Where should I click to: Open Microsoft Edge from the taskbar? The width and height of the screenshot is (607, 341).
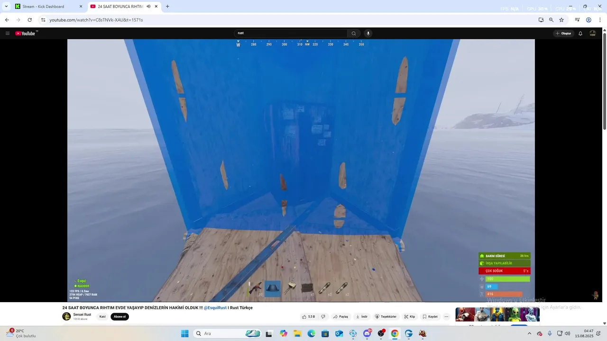311,333
